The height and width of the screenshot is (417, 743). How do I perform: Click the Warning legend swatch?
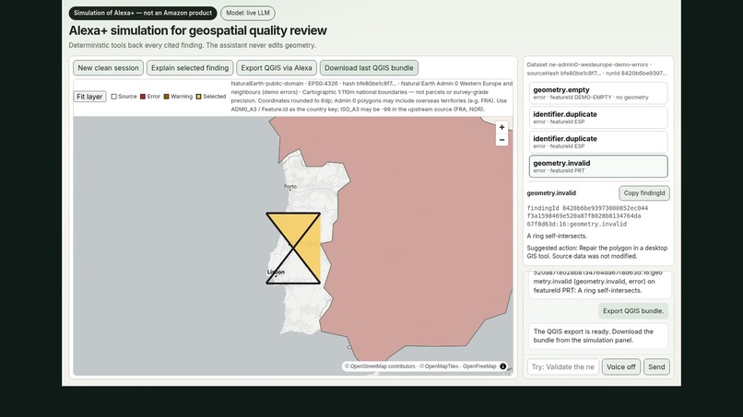coord(166,97)
